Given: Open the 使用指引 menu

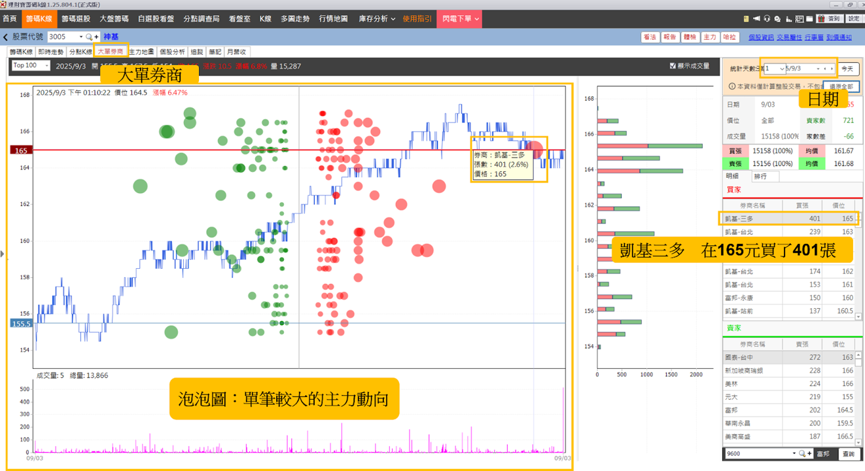Looking at the screenshot, I should (417, 19).
